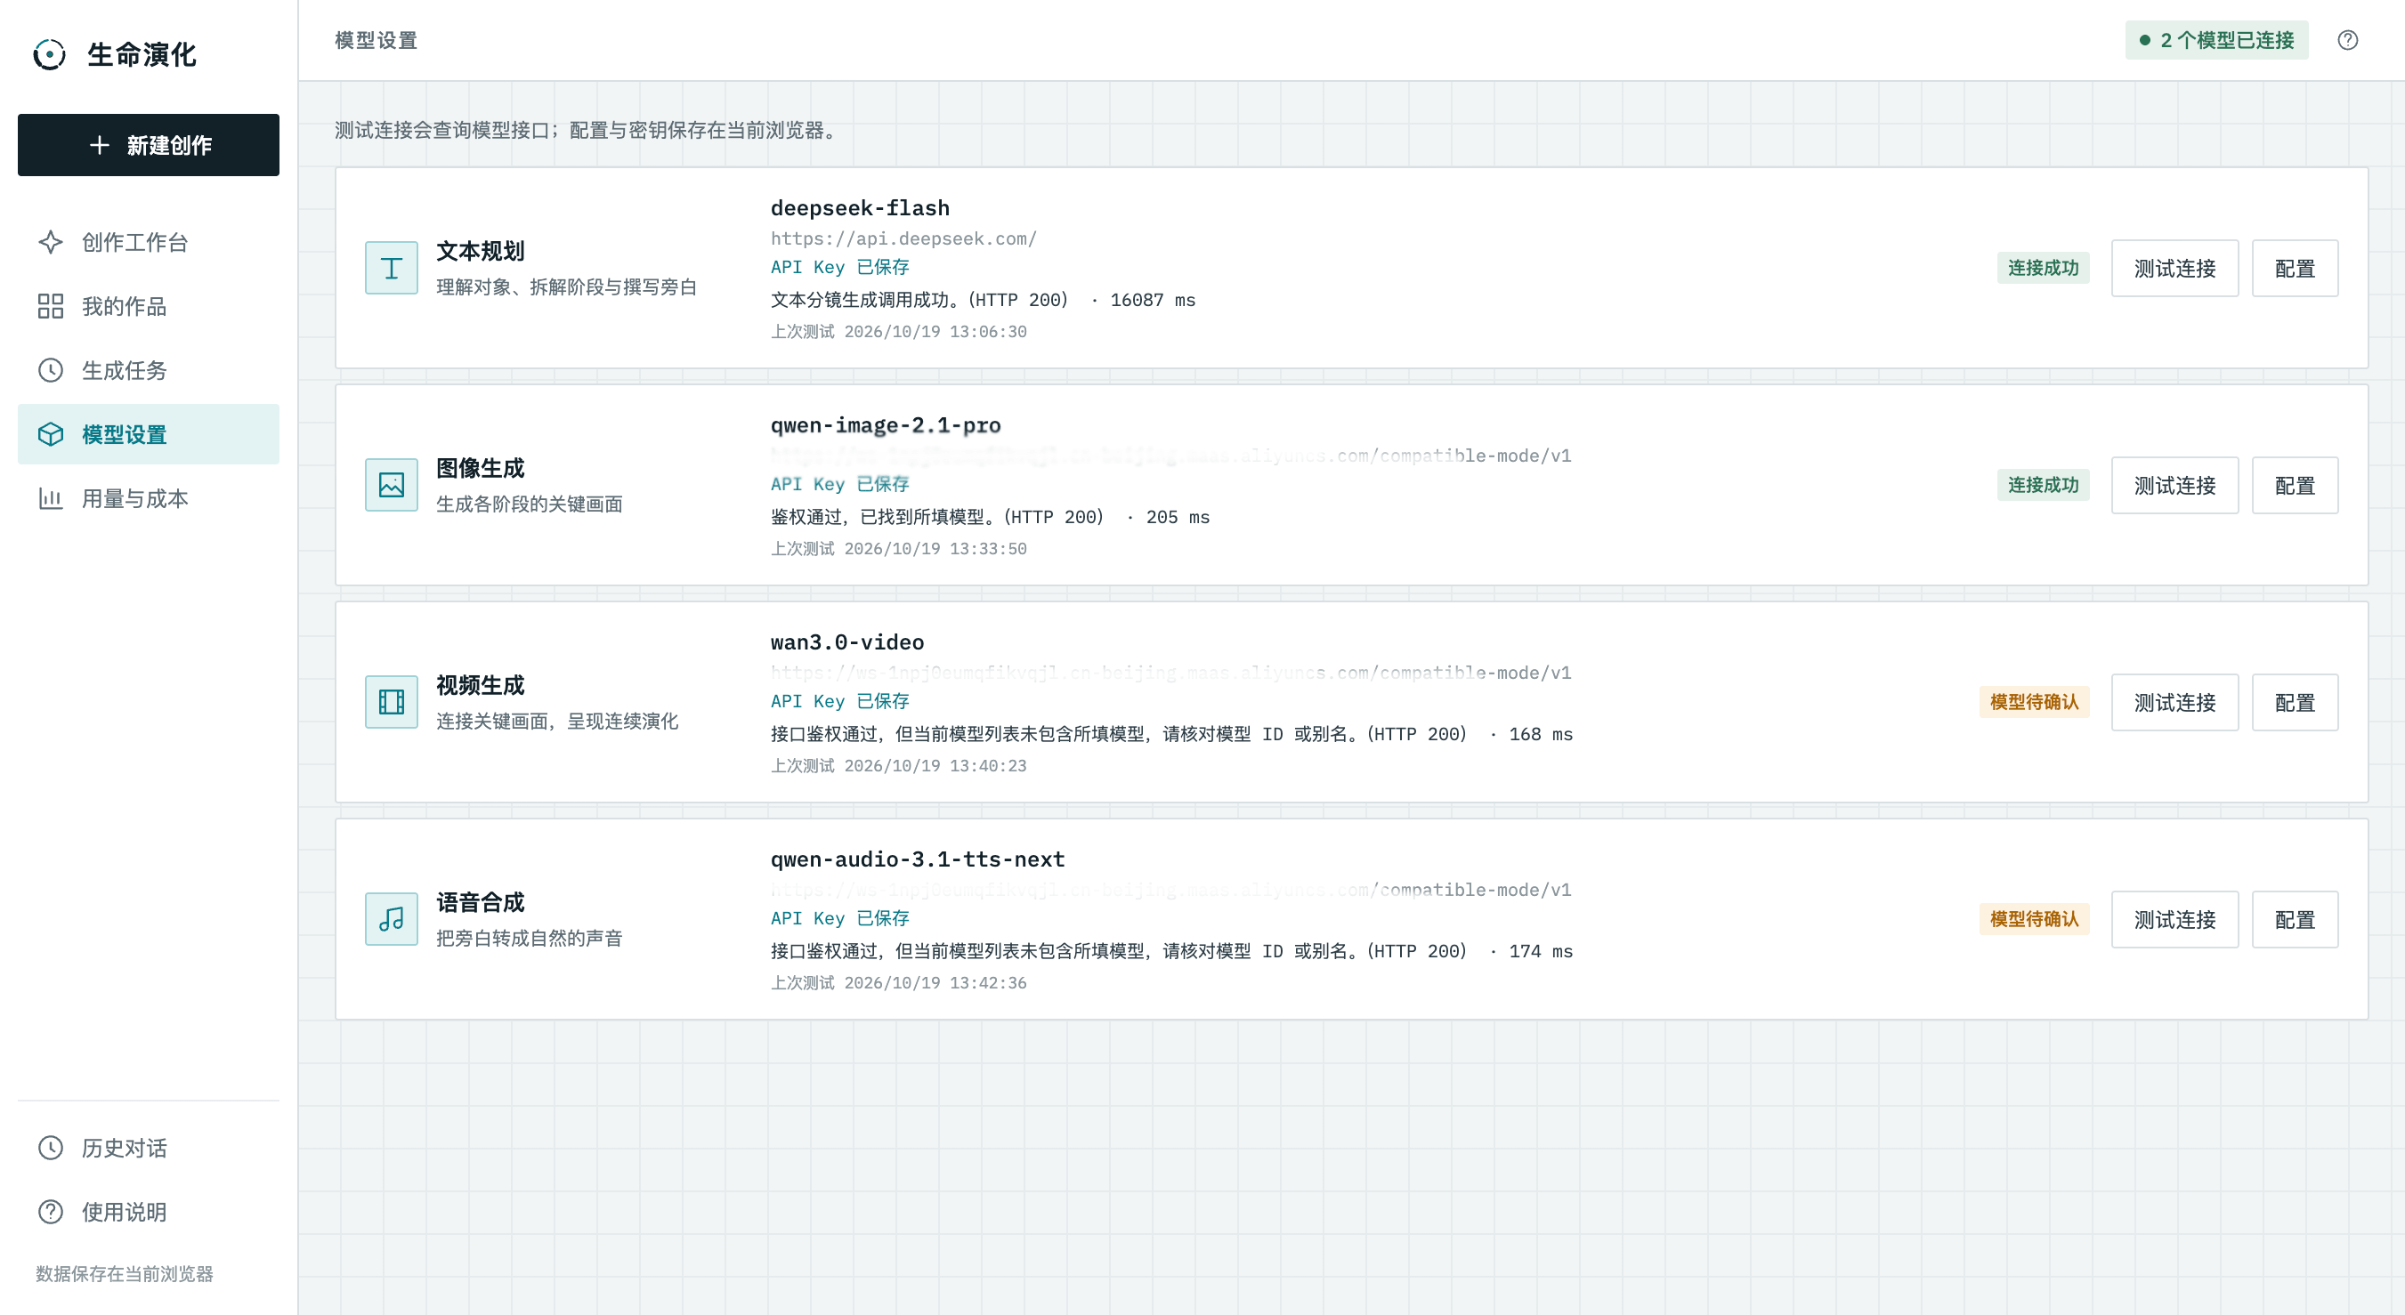Test connection for qwen-image-2.1-pro

point(2174,485)
